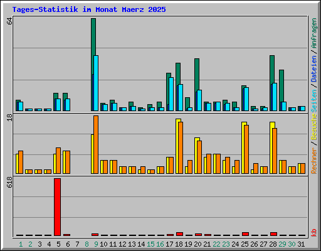Click the orange Rechner bar for day 5
The image size is (321, 251).
(x=58, y=161)
